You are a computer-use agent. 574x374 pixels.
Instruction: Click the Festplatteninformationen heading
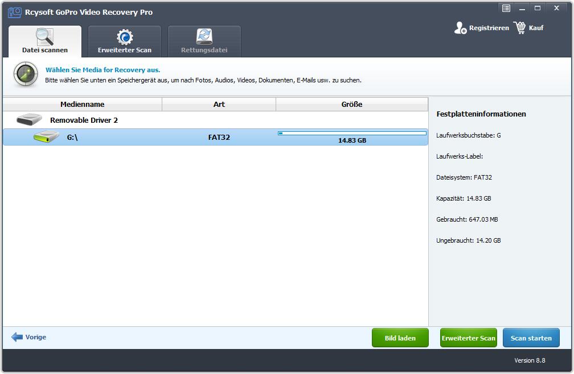point(481,114)
